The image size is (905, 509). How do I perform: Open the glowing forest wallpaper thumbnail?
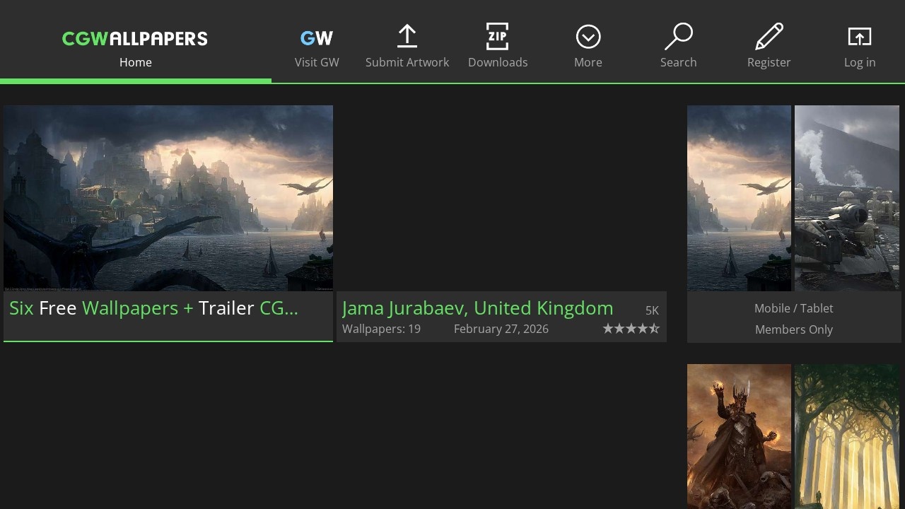coord(848,435)
